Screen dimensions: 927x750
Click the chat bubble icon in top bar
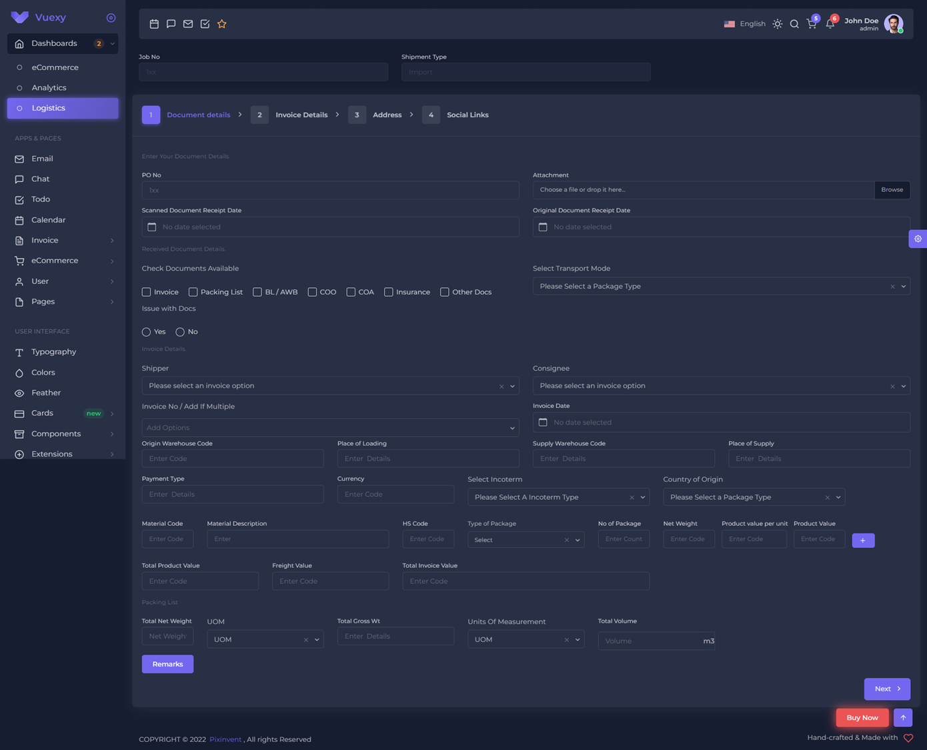tap(171, 24)
